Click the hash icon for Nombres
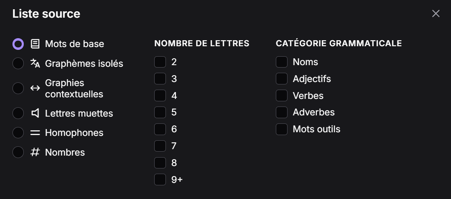Viewport: 451px width, 199px height. (x=35, y=152)
